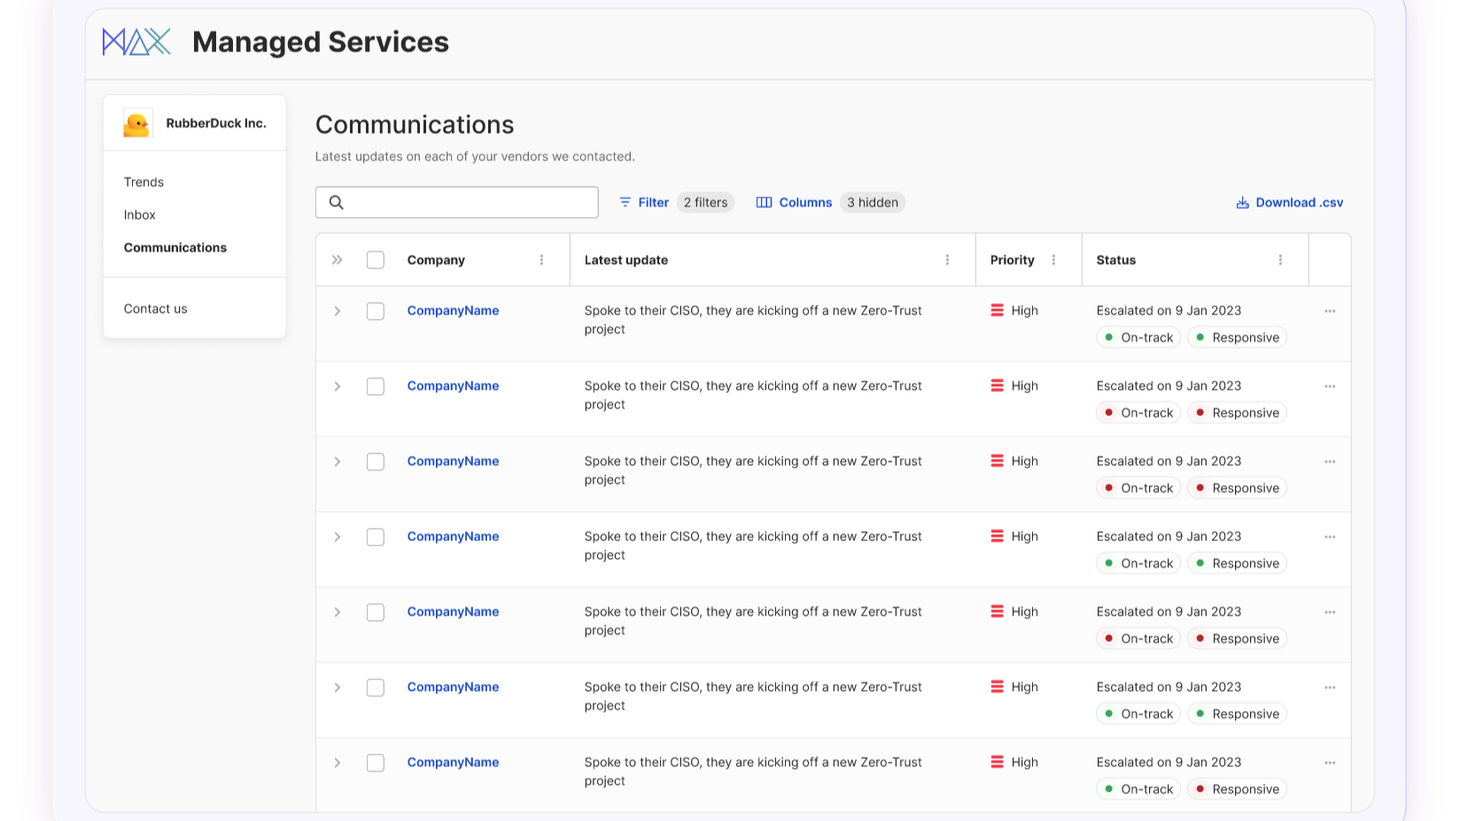Open Priority column options menu
The height and width of the screenshot is (821, 1460).
(x=1053, y=260)
